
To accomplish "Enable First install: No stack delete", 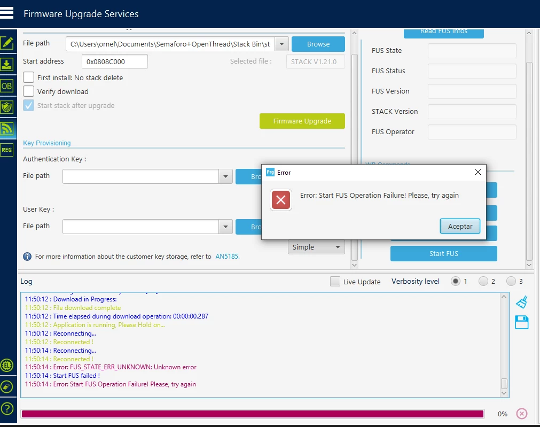I will (29, 77).
